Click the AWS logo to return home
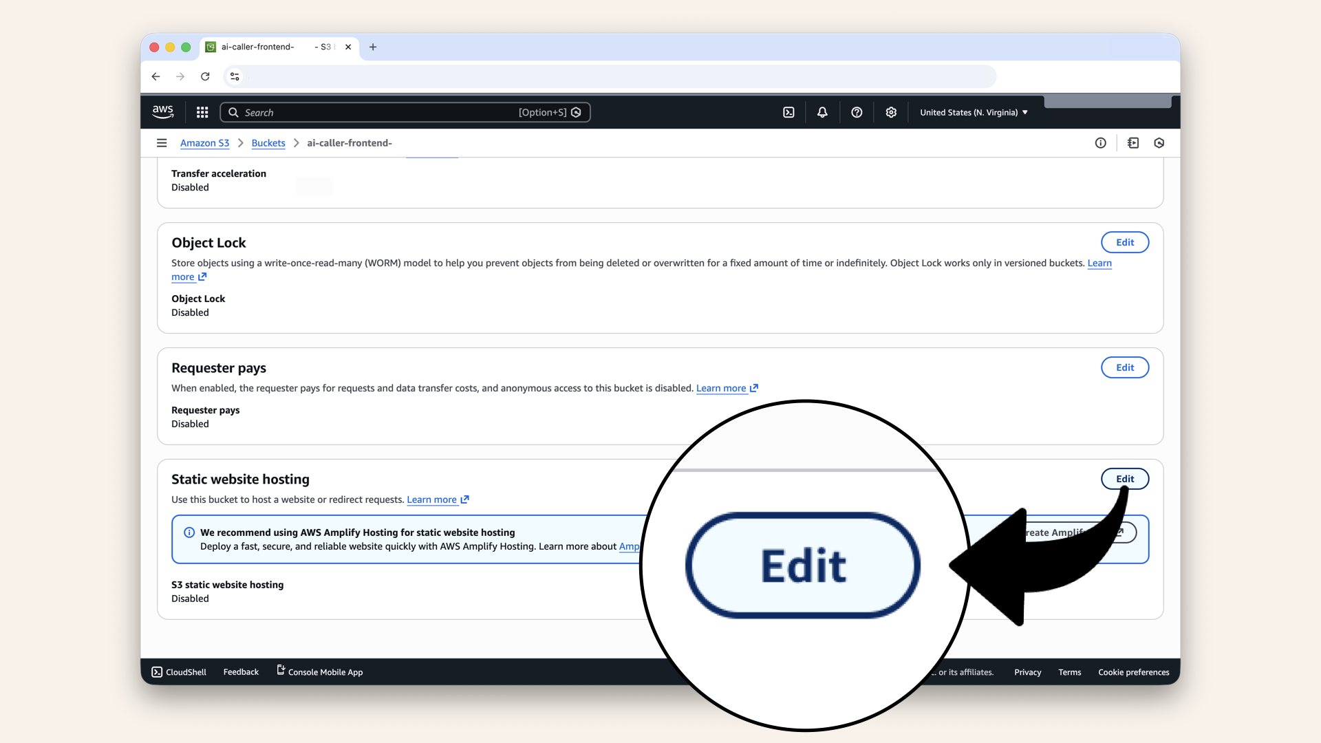The height and width of the screenshot is (743, 1321). point(162,111)
